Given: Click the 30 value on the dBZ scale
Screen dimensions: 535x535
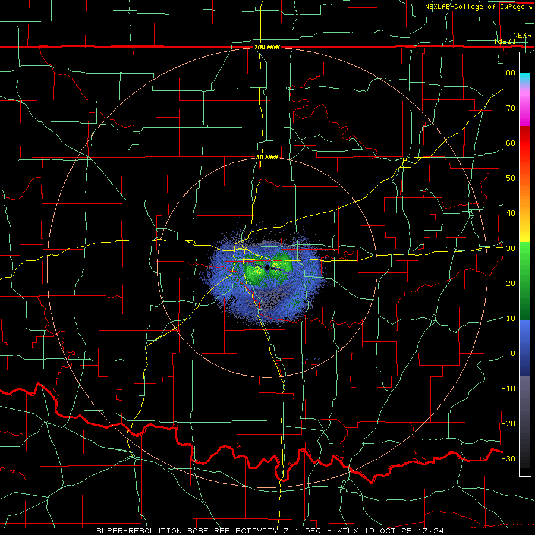Looking at the screenshot, I should [511, 248].
